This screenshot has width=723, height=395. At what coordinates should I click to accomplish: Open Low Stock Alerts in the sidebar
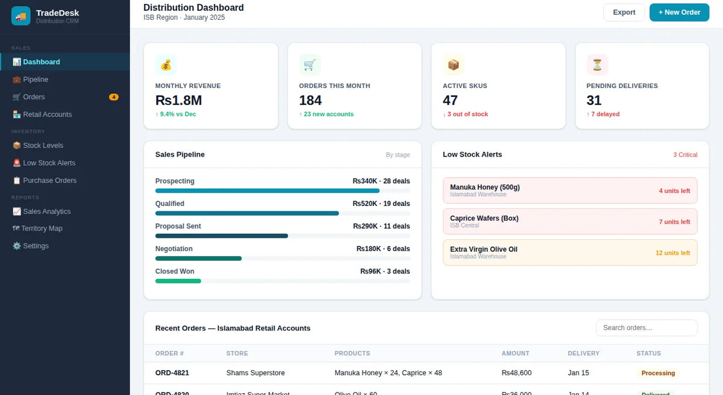(65, 163)
